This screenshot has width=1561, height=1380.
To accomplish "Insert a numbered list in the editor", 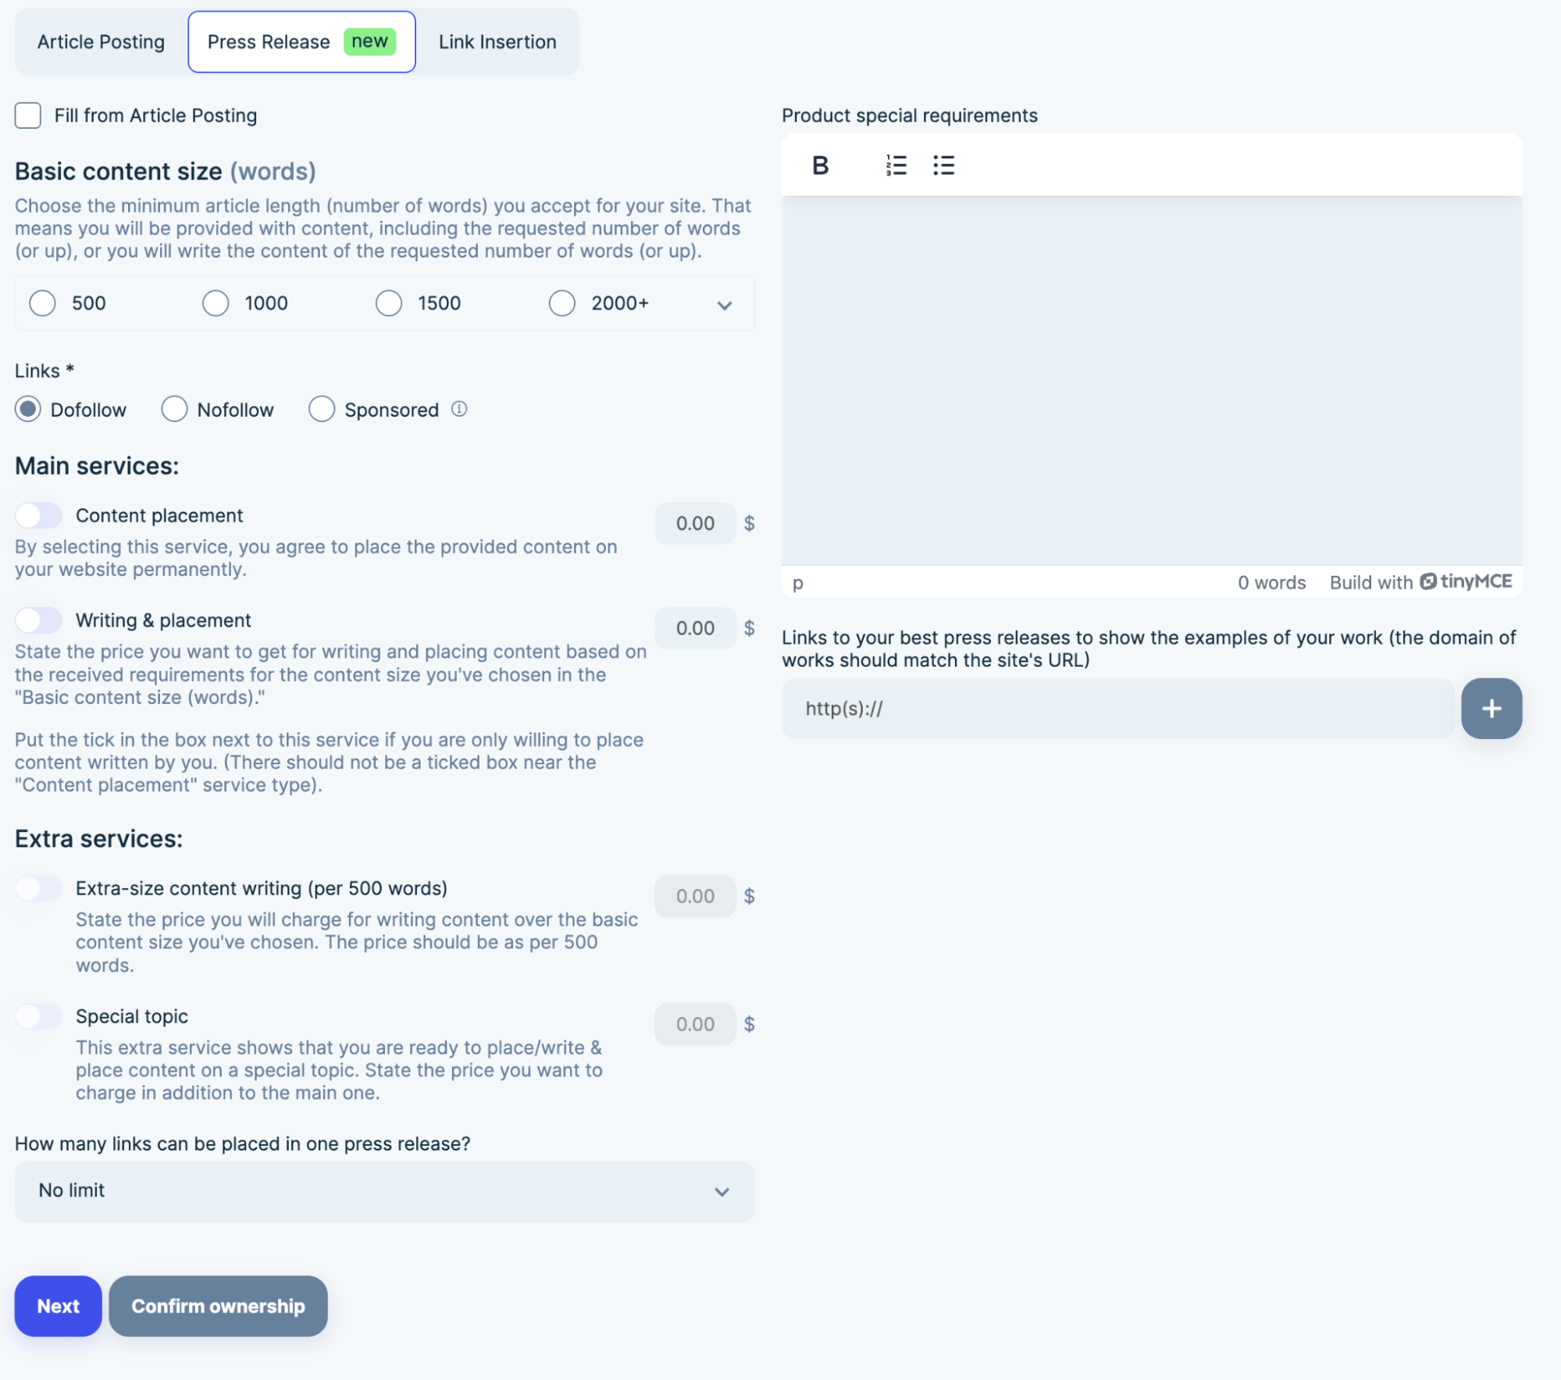I will coord(896,165).
